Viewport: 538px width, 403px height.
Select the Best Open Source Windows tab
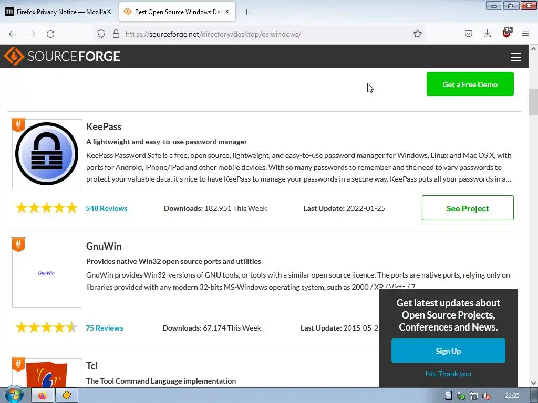pyautogui.click(x=177, y=12)
